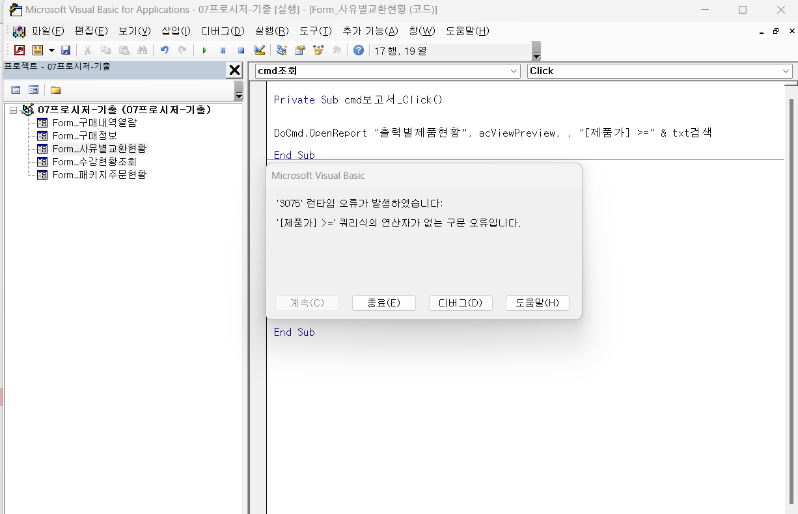Open the Insert Module dropdown arrow
Image resolution: width=798 pixels, height=514 pixels.
click(x=51, y=50)
